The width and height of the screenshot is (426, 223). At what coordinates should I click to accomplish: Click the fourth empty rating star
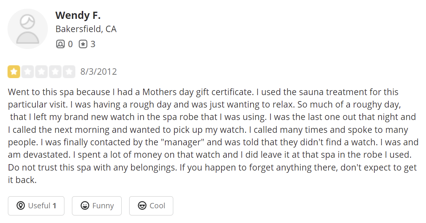[x=55, y=72]
